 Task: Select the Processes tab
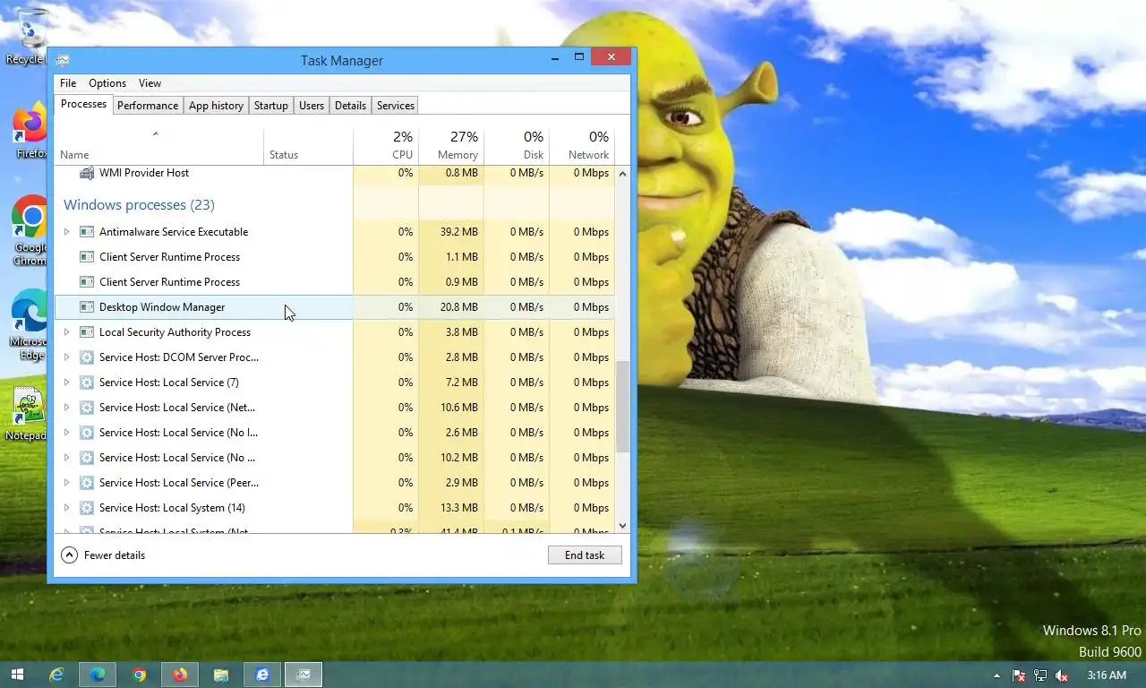[84, 105]
